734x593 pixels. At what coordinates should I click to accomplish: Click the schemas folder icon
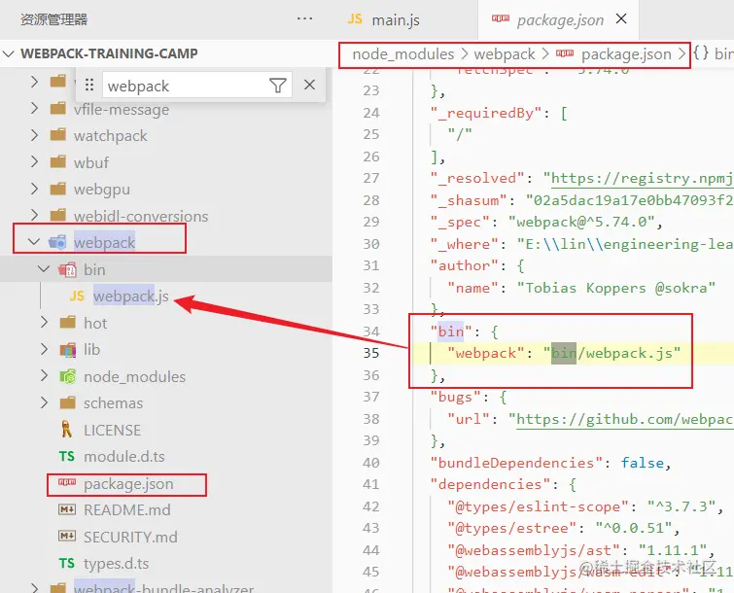(x=68, y=402)
